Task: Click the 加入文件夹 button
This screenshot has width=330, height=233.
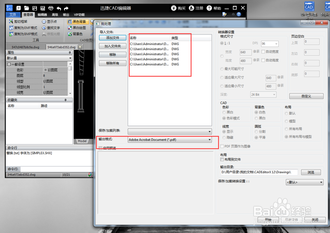Action: point(113,46)
